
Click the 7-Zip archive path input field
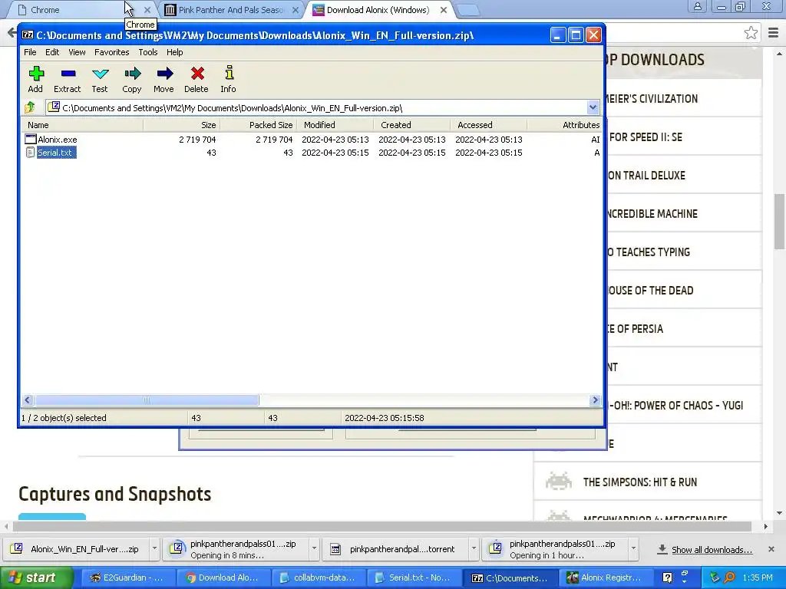click(315, 107)
